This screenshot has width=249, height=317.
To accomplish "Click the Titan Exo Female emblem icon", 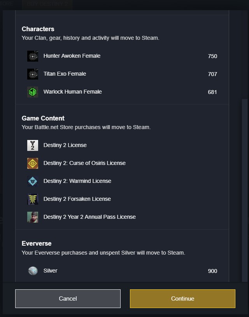I will tap(33, 74).
